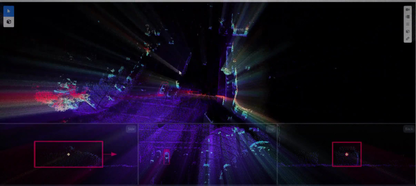The width and height of the screenshot is (416, 186).
Task: Open the camera view option in right toolbar
Action: (408, 10)
